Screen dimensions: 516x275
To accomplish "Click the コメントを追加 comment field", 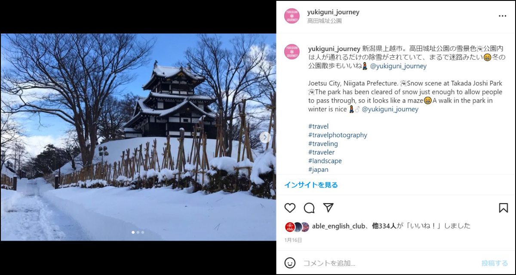I will point(389,263).
